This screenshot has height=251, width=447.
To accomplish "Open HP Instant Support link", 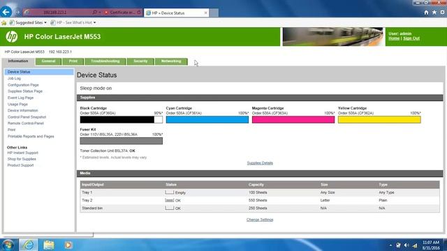I will [x=23, y=153].
